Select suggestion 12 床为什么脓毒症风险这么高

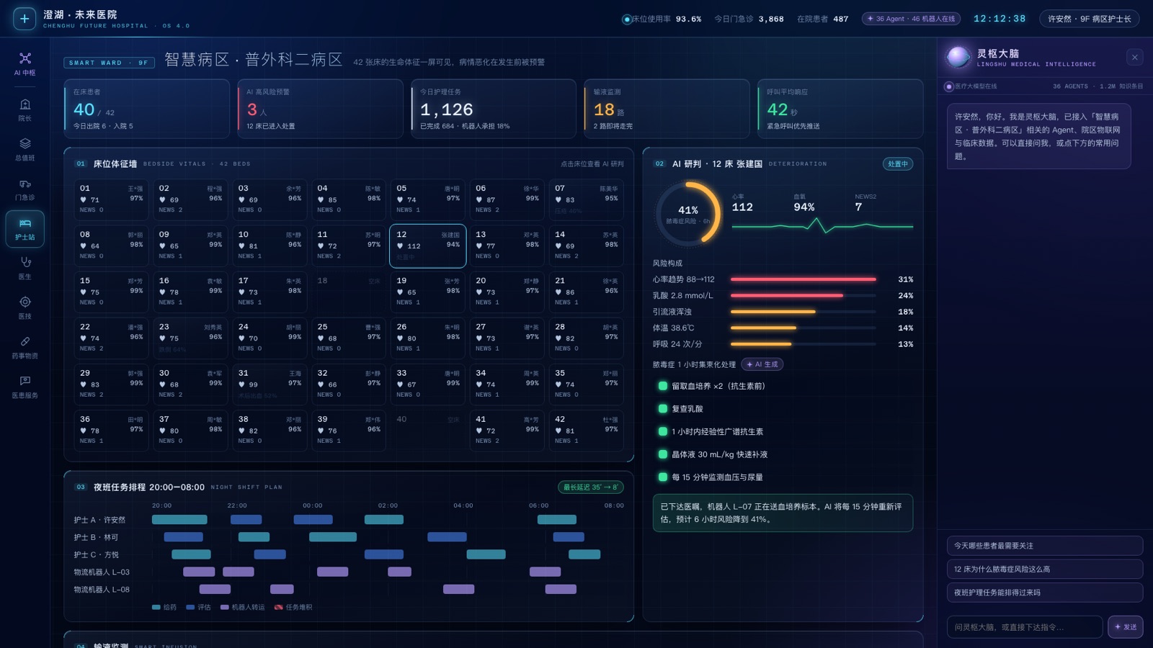pyautogui.click(x=1044, y=569)
